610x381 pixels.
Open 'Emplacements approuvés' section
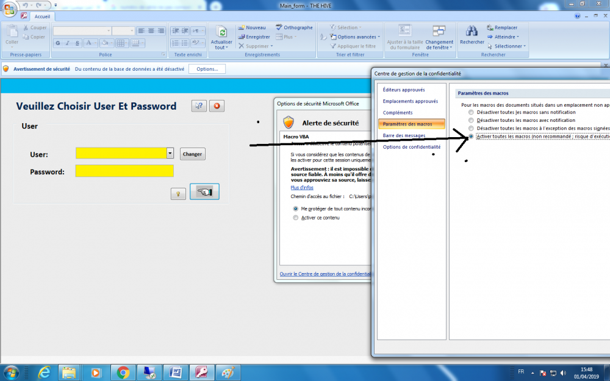411,101
